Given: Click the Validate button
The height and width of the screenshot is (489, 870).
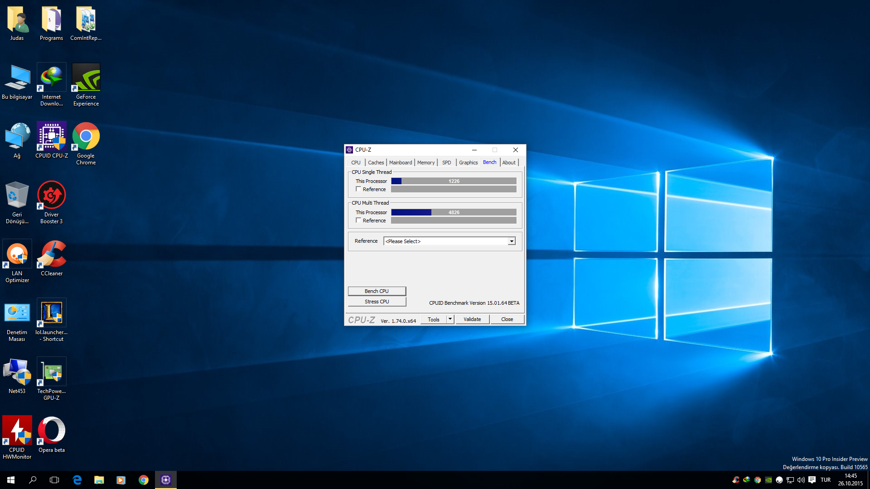Looking at the screenshot, I should [x=472, y=319].
